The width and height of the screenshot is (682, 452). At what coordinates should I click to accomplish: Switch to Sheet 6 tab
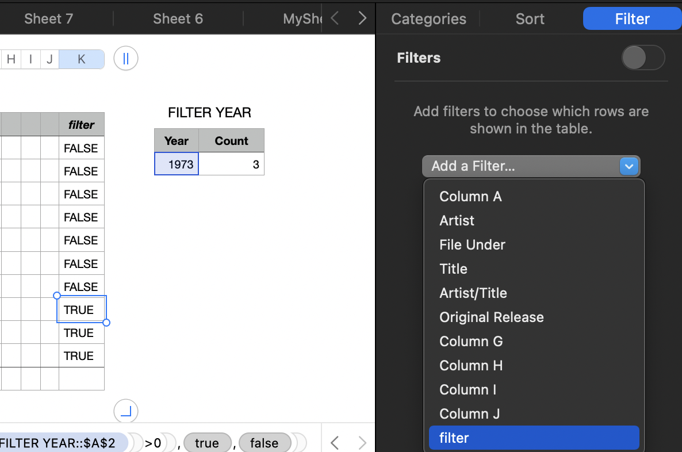[x=178, y=19]
